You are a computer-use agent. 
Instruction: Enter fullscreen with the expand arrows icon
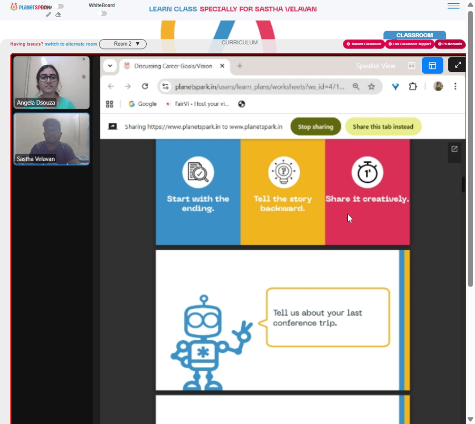457,65
